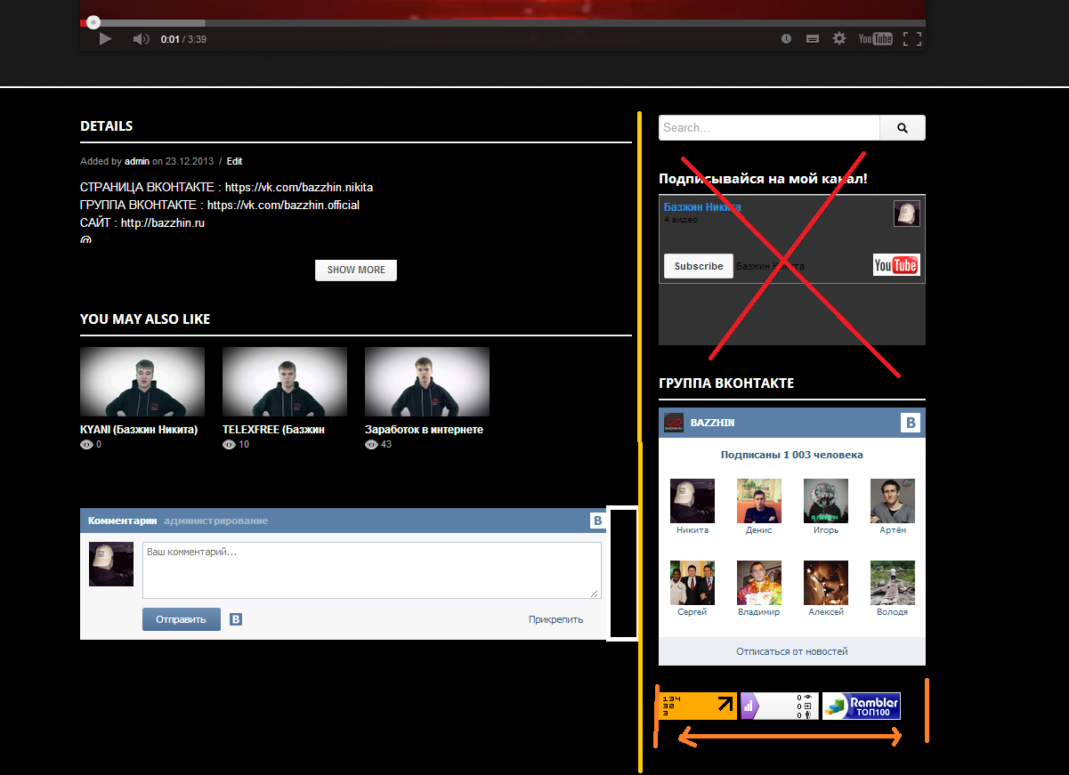Open KYANI (Базжин Никита) title link
This screenshot has width=1069, height=775.
139,430
